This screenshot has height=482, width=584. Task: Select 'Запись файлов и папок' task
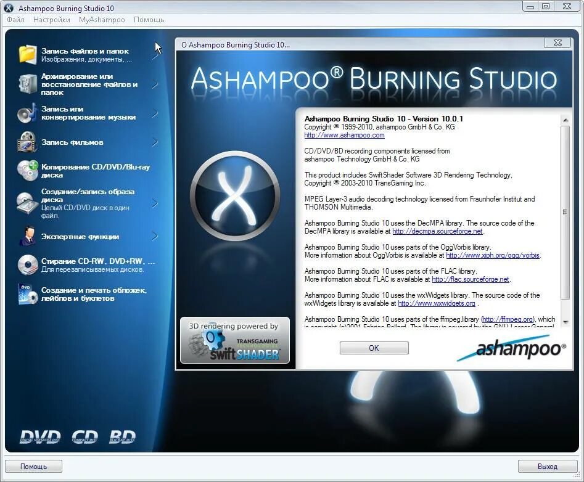pos(85,51)
